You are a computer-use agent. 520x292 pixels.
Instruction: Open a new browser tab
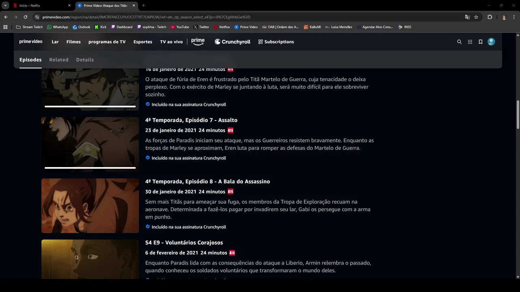143,6
